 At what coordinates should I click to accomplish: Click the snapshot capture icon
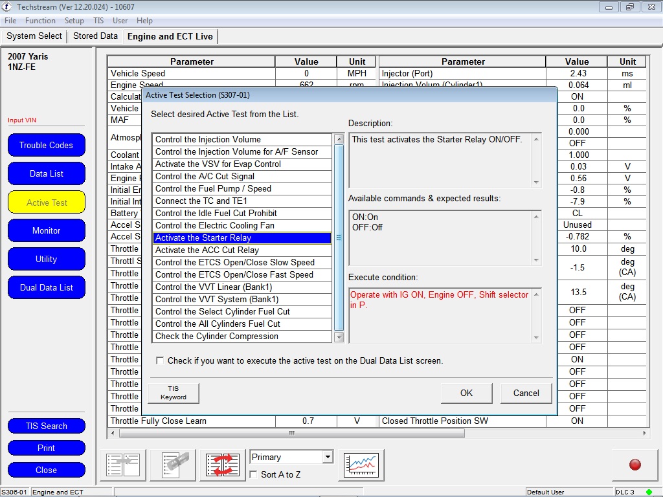pos(173,463)
